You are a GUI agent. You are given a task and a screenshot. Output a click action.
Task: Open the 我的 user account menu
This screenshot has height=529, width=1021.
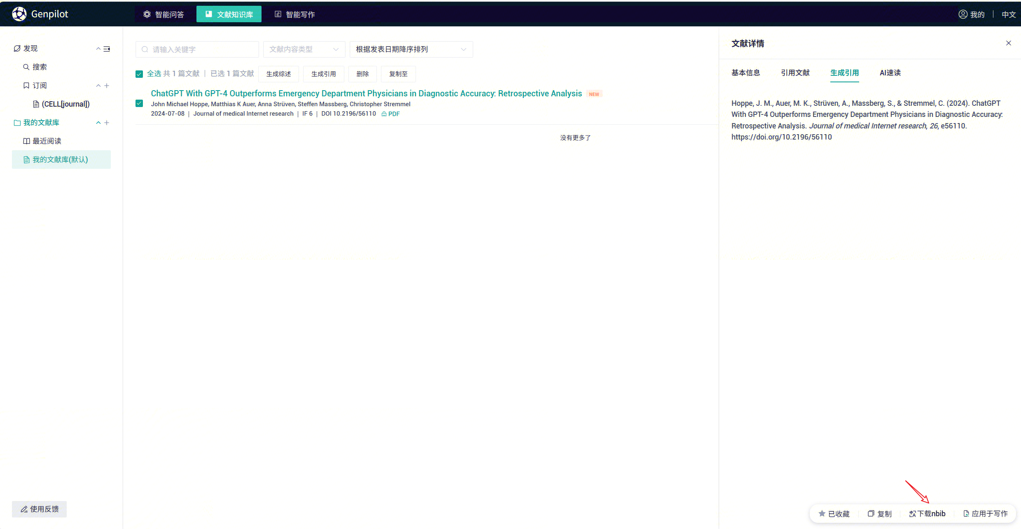(x=972, y=14)
